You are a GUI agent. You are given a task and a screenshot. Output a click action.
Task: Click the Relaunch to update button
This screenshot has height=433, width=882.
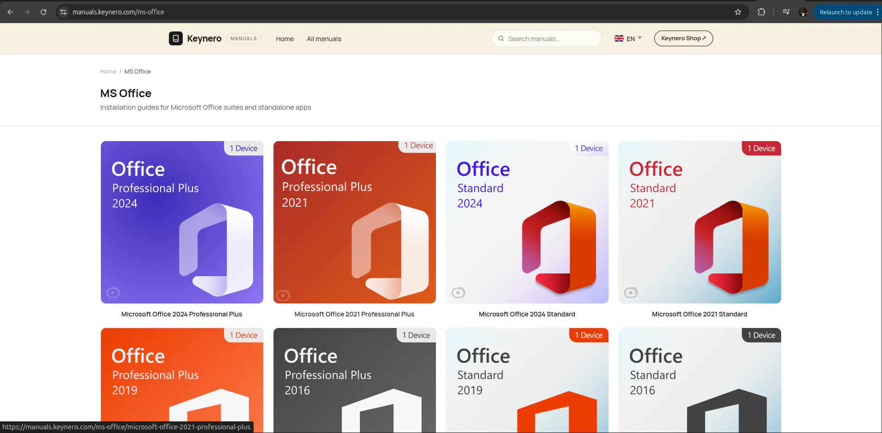click(x=845, y=12)
